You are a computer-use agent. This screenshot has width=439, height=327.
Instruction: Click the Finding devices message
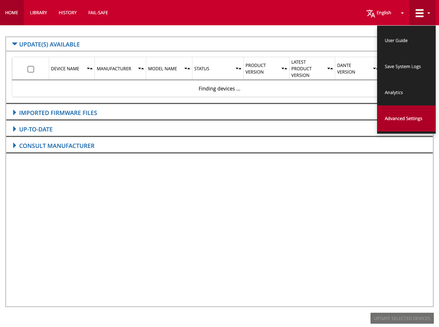point(219,89)
